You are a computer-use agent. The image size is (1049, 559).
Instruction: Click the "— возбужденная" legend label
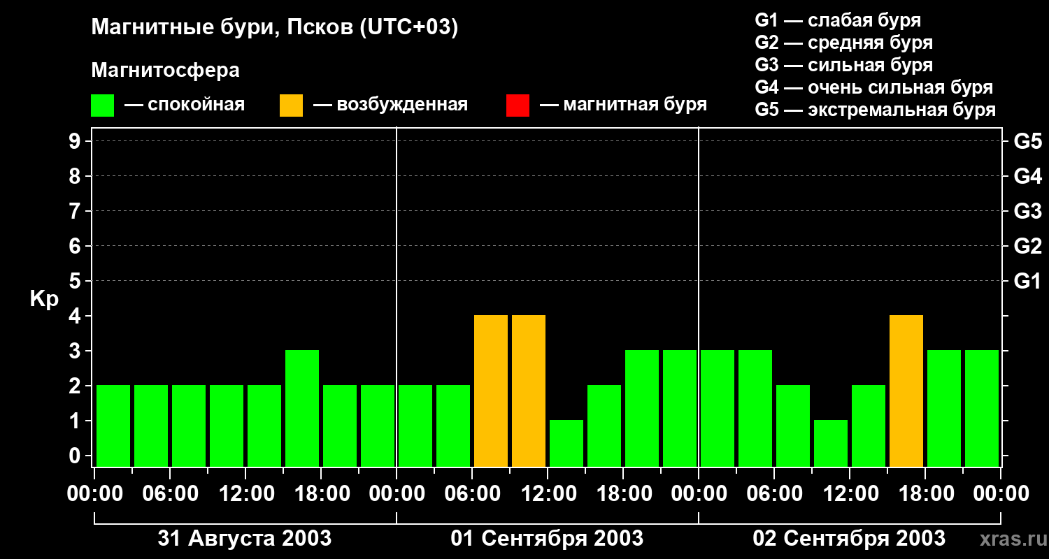391,105
